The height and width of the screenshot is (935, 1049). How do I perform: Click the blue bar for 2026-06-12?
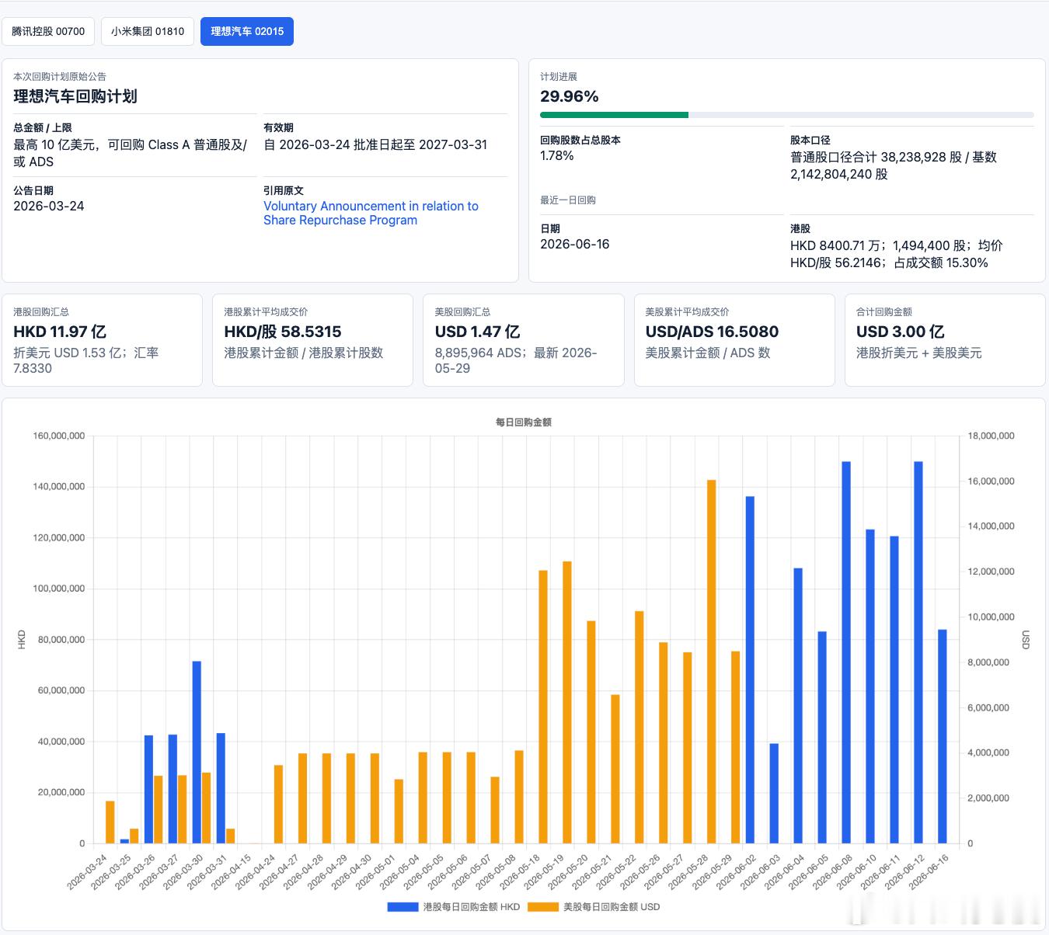click(x=918, y=652)
